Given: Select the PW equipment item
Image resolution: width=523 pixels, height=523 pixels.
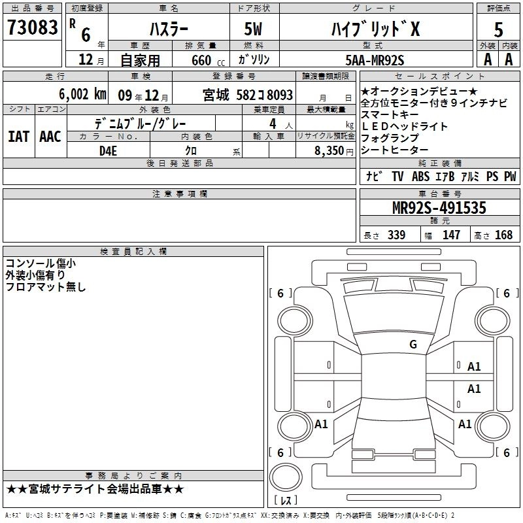Looking at the screenshot, I should click(x=510, y=176).
